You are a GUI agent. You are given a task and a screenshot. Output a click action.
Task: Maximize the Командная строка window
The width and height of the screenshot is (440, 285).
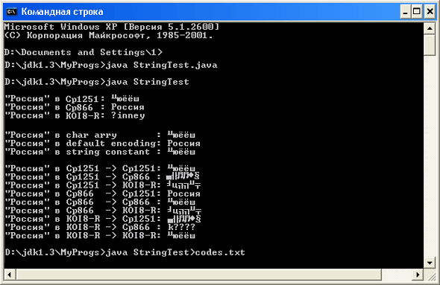tap(417, 12)
